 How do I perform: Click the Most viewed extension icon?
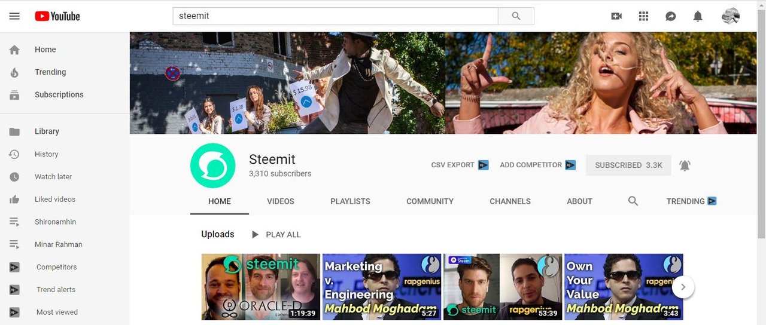(14, 312)
